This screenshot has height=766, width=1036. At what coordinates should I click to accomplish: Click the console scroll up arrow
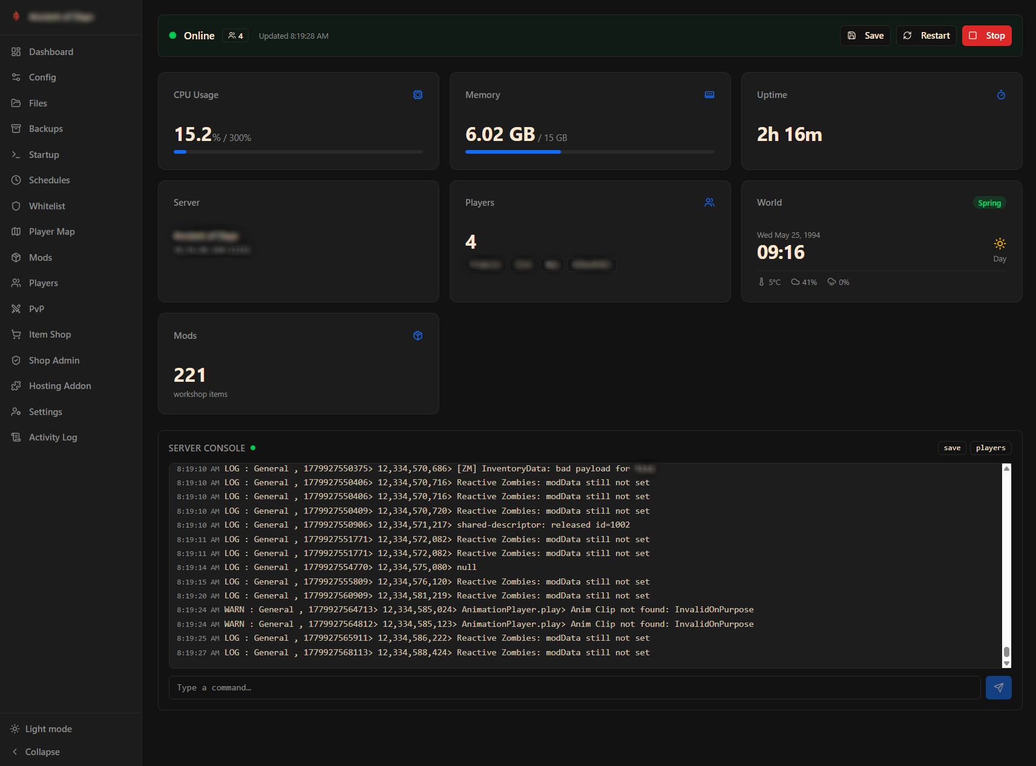tap(1006, 468)
